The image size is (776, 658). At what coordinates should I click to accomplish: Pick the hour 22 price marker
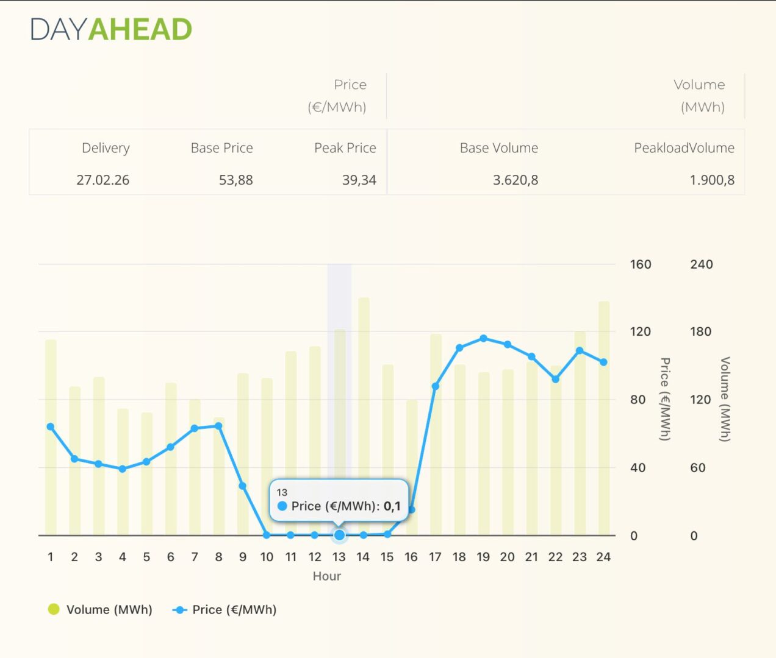(x=555, y=379)
